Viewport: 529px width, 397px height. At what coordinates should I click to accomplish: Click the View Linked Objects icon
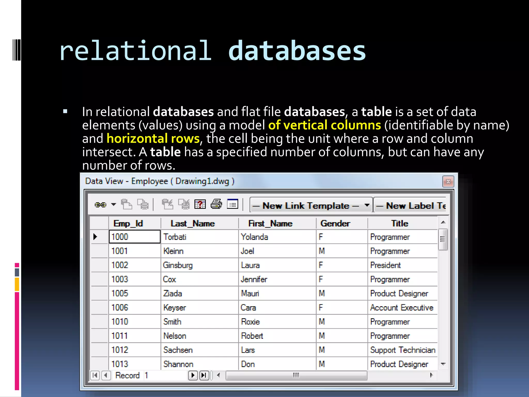(143, 204)
